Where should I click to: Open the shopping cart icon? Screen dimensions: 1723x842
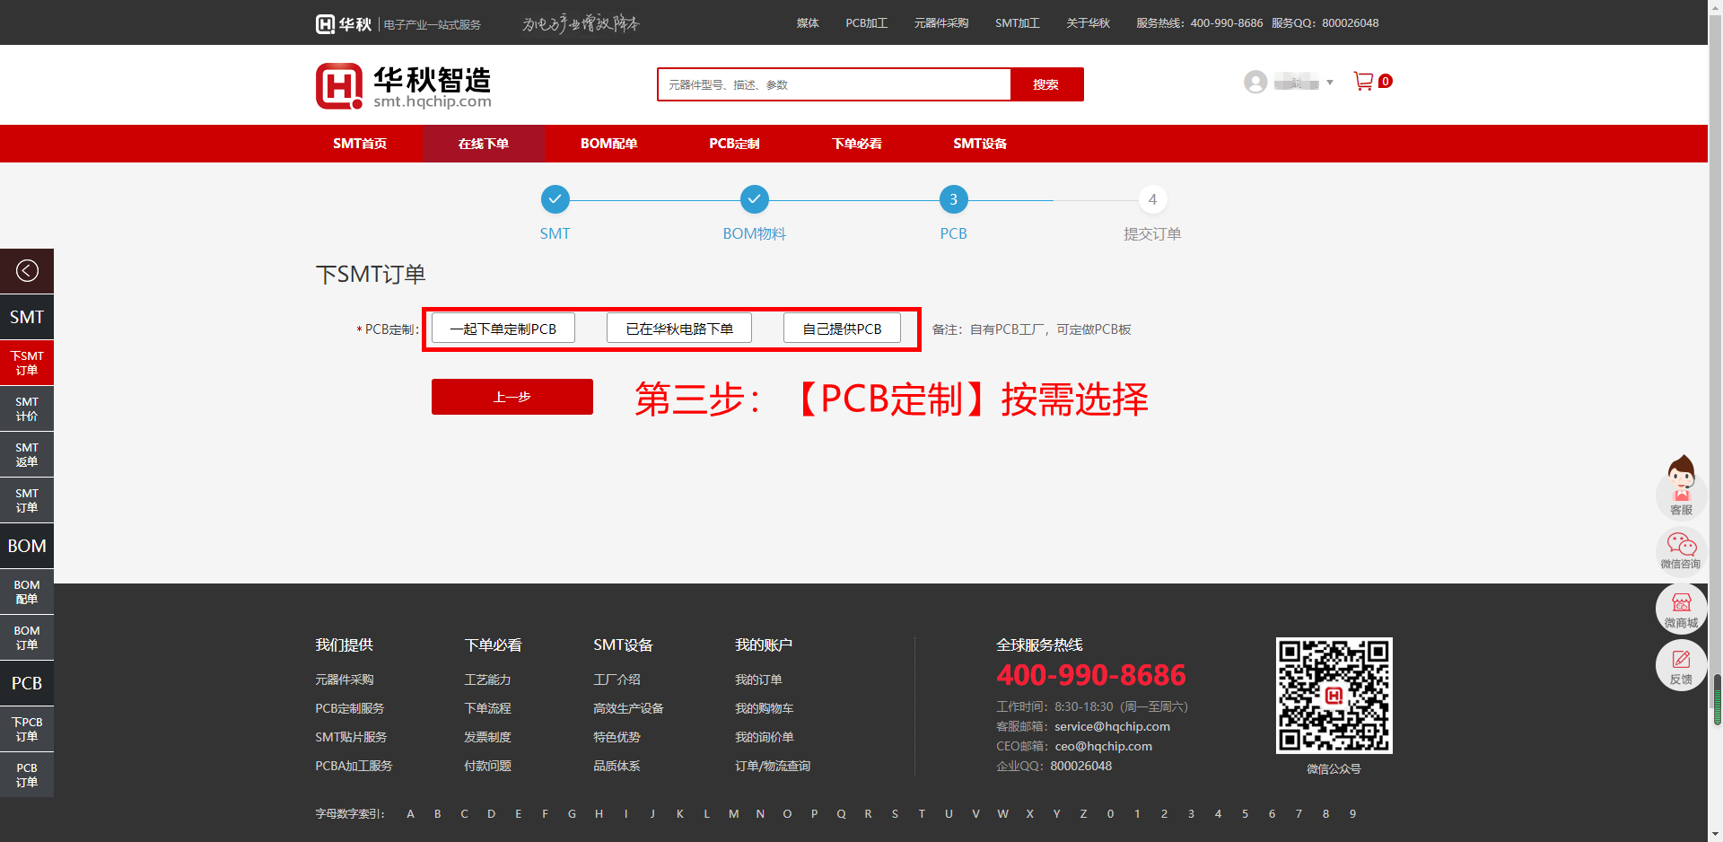click(1363, 82)
